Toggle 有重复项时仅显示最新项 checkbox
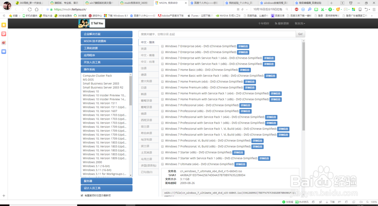This screenshot has height=206, width=378. pyautogui.click(x=82, y=195)
